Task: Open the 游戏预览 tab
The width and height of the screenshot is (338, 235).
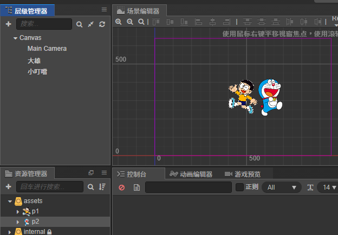Action: coord(243,174)
